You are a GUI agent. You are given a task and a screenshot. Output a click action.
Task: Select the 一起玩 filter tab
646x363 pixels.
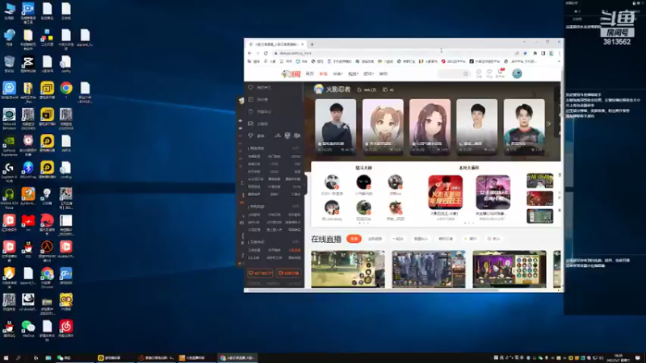click(398, 239)
